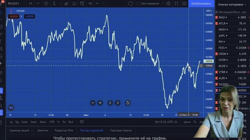Toggle the red flag on SIU2021 row
This screenshot has width=250, height=140.
tap(217, 84)
